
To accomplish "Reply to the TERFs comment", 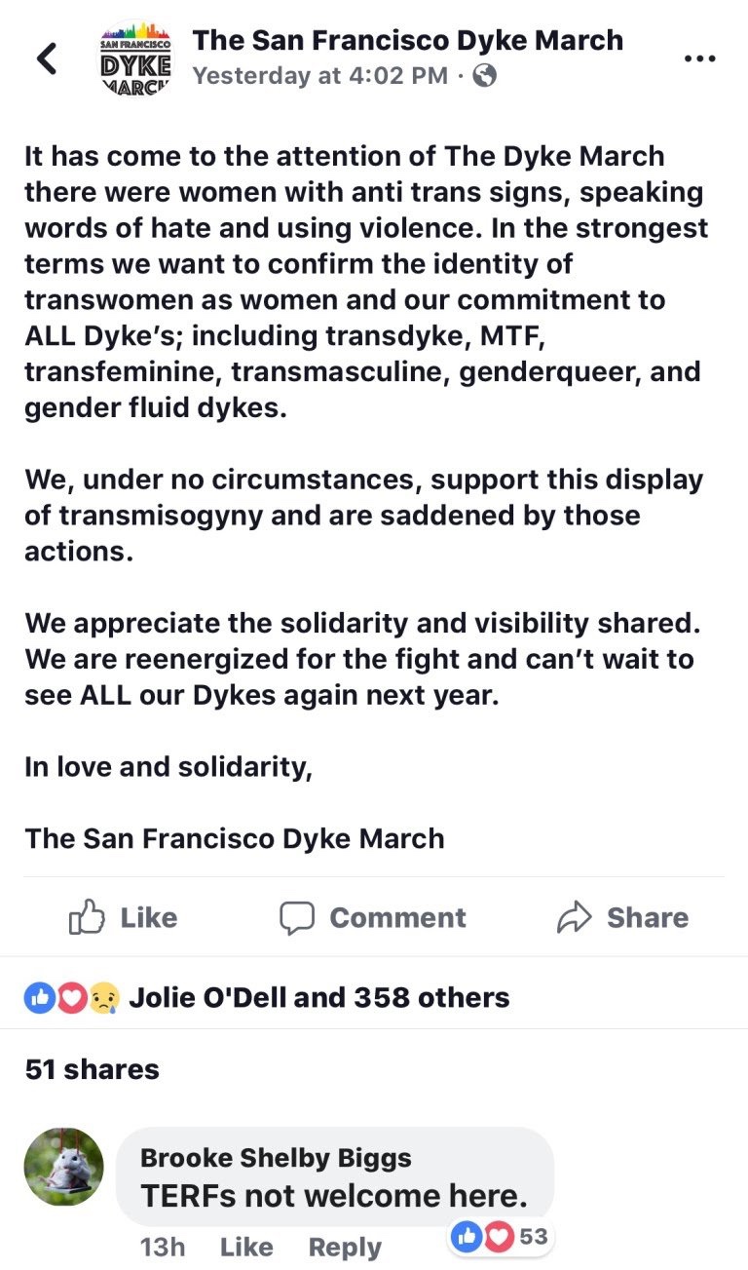I will (x=343, y=1246).
